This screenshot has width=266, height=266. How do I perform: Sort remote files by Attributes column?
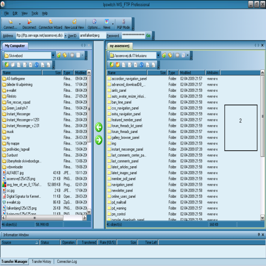tap(212, 73)
